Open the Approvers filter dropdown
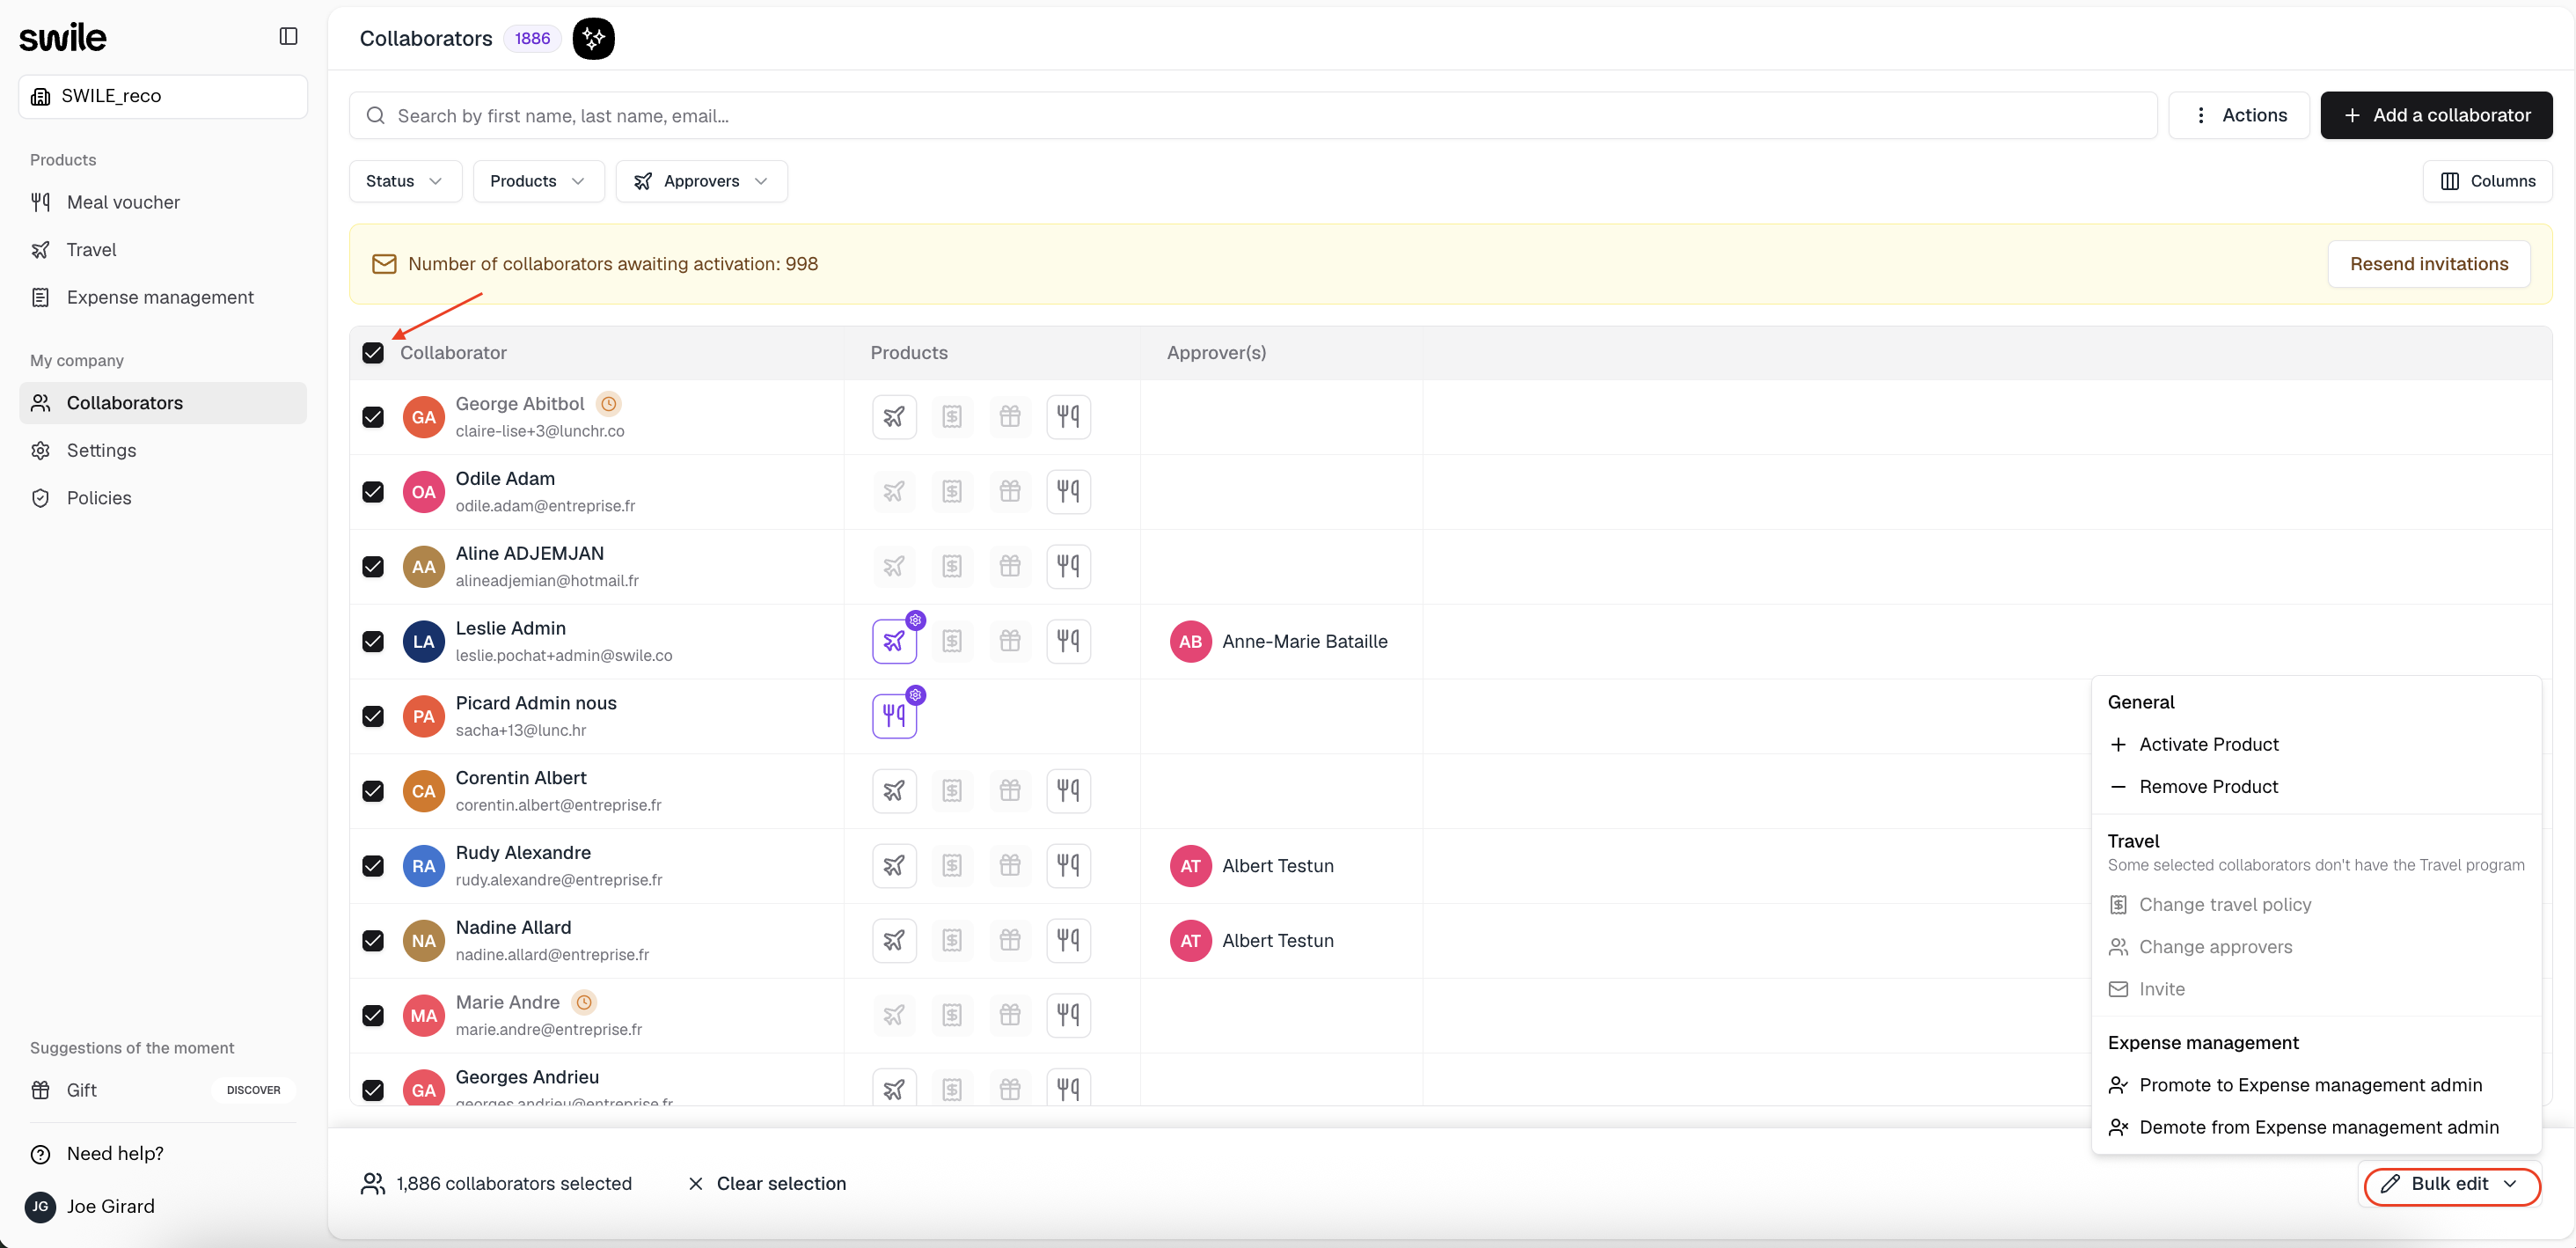The image size is (2576, 1248). click(x=701, y=181)
